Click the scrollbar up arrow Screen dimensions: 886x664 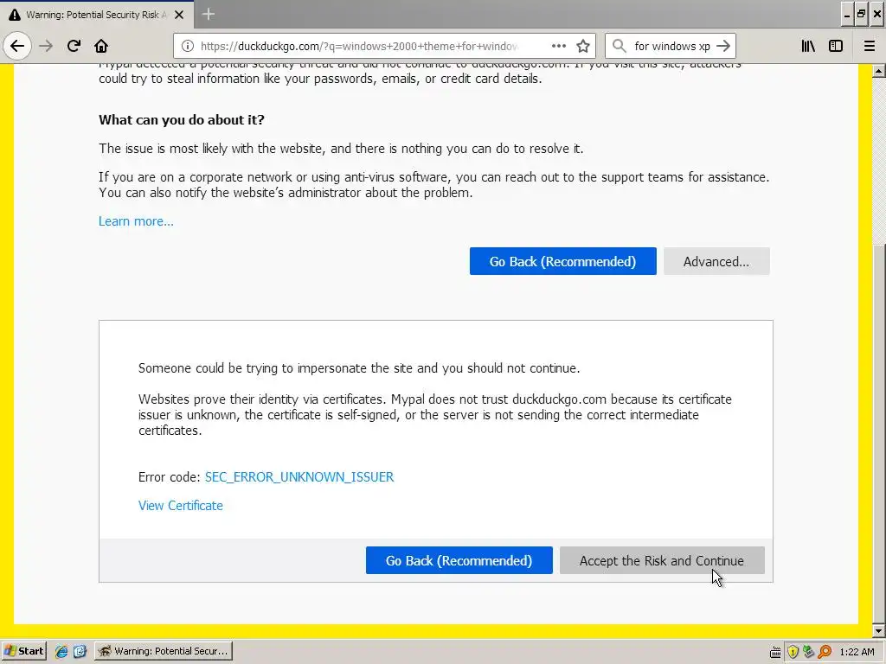click(879, 71)
